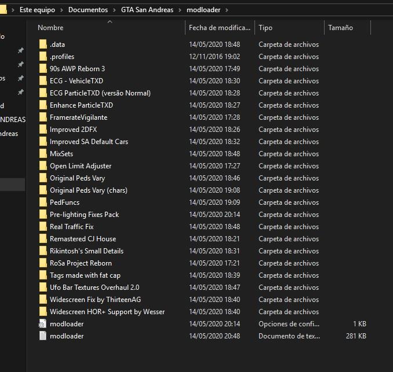
Task: Click the address bar folder icon
Action: (x=3, y=10)
